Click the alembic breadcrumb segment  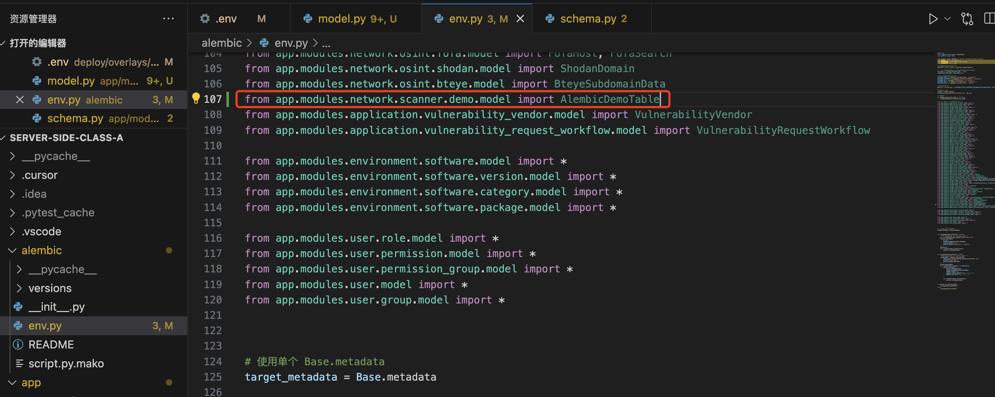[x=221, y=43]
